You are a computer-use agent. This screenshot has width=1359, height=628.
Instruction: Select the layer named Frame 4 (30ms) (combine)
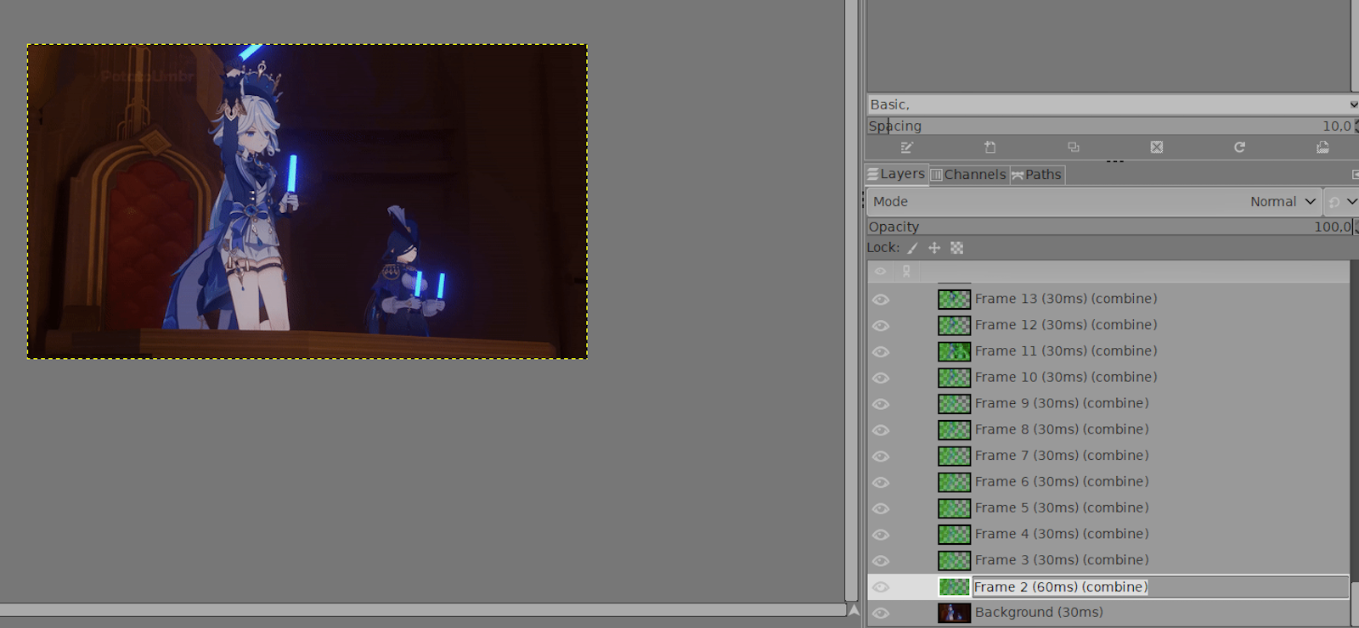tap(1062, 534)
